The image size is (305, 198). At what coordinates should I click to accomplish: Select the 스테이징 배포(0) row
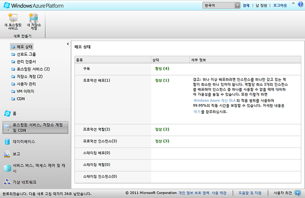coord(188,154)
